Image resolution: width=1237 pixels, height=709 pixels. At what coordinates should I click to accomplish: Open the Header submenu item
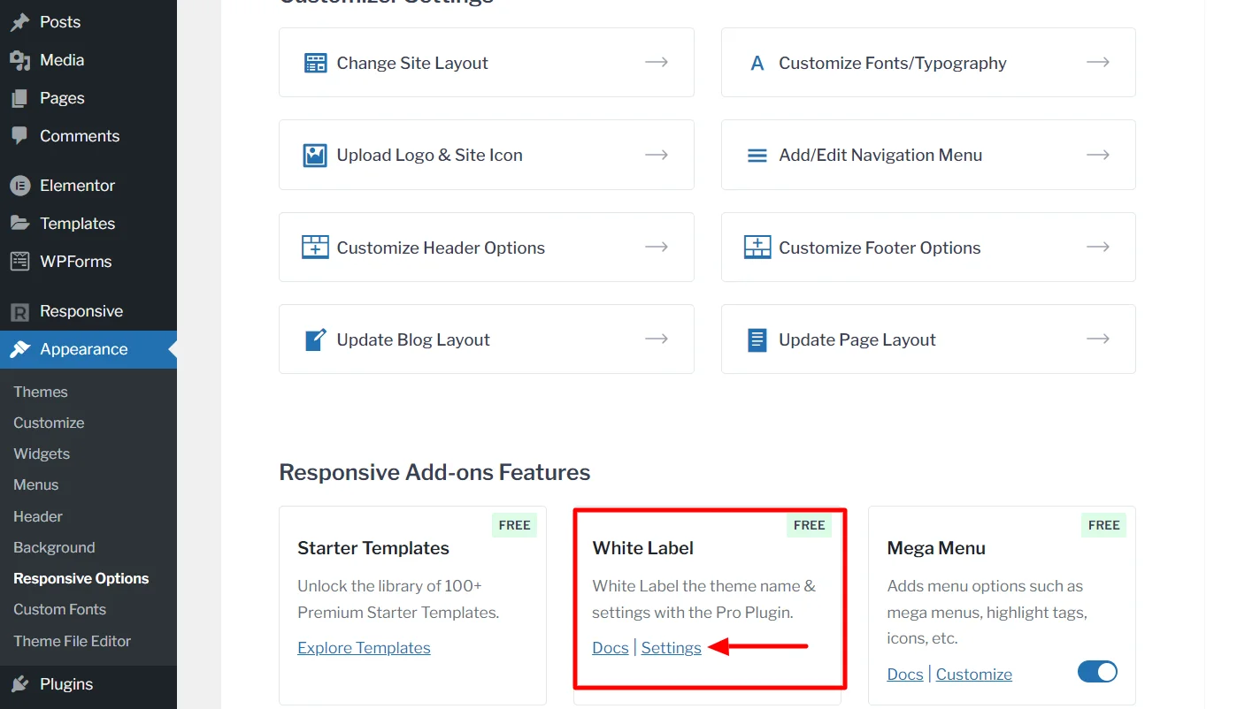coord(38,516)
